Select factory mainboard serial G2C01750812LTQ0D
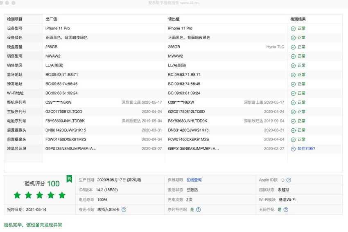Image resolution: width=348 pixels, height=232 pixels. [64, 112]
